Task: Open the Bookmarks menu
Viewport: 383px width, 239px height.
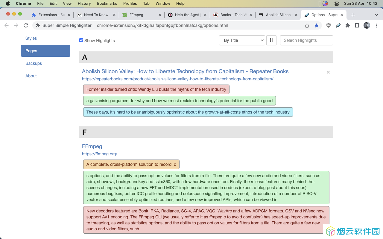Action: (x=107, y=3)
